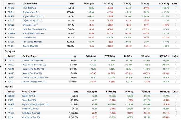
Task: Open three-dot links menu for Crude Oil WTI
Action: 175,61
